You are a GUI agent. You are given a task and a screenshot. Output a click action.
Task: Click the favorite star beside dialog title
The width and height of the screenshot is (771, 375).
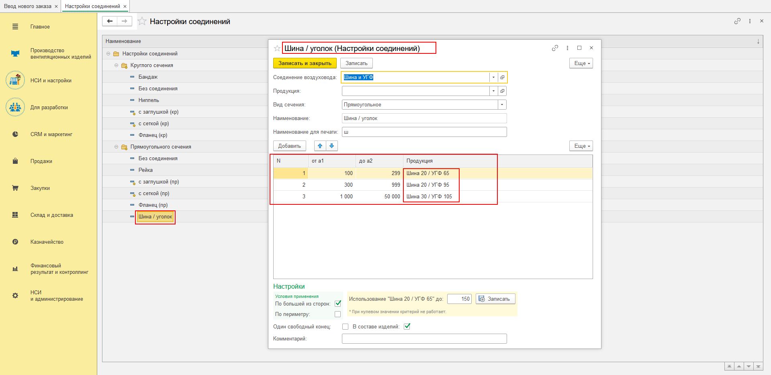(277, 49)
